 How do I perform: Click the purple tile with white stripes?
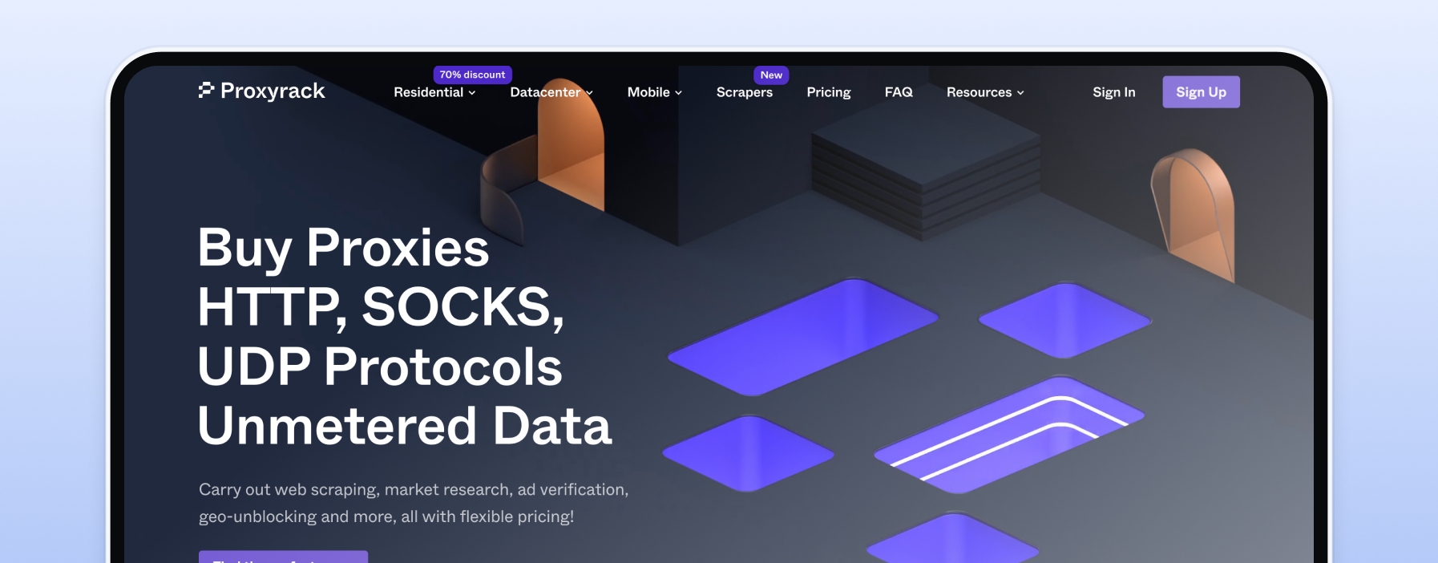pos(1010,434)
